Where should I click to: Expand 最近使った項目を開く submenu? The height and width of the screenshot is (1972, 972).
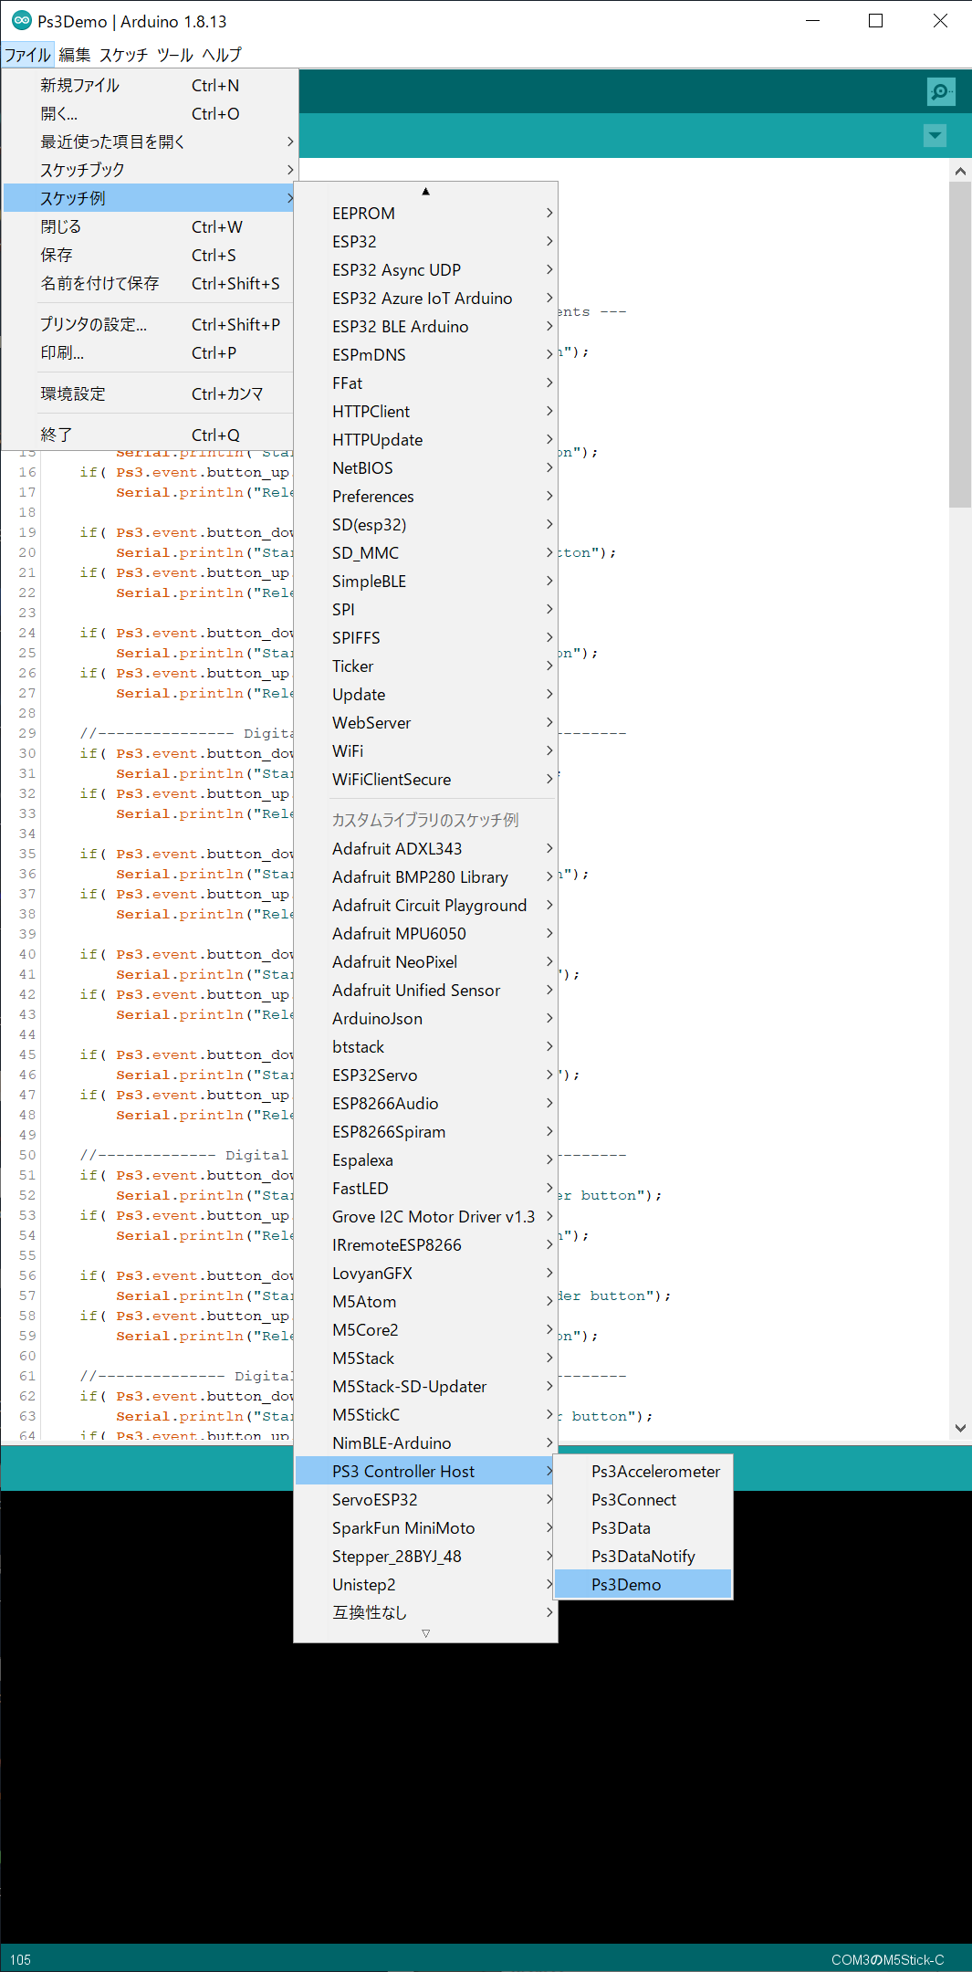150,142
